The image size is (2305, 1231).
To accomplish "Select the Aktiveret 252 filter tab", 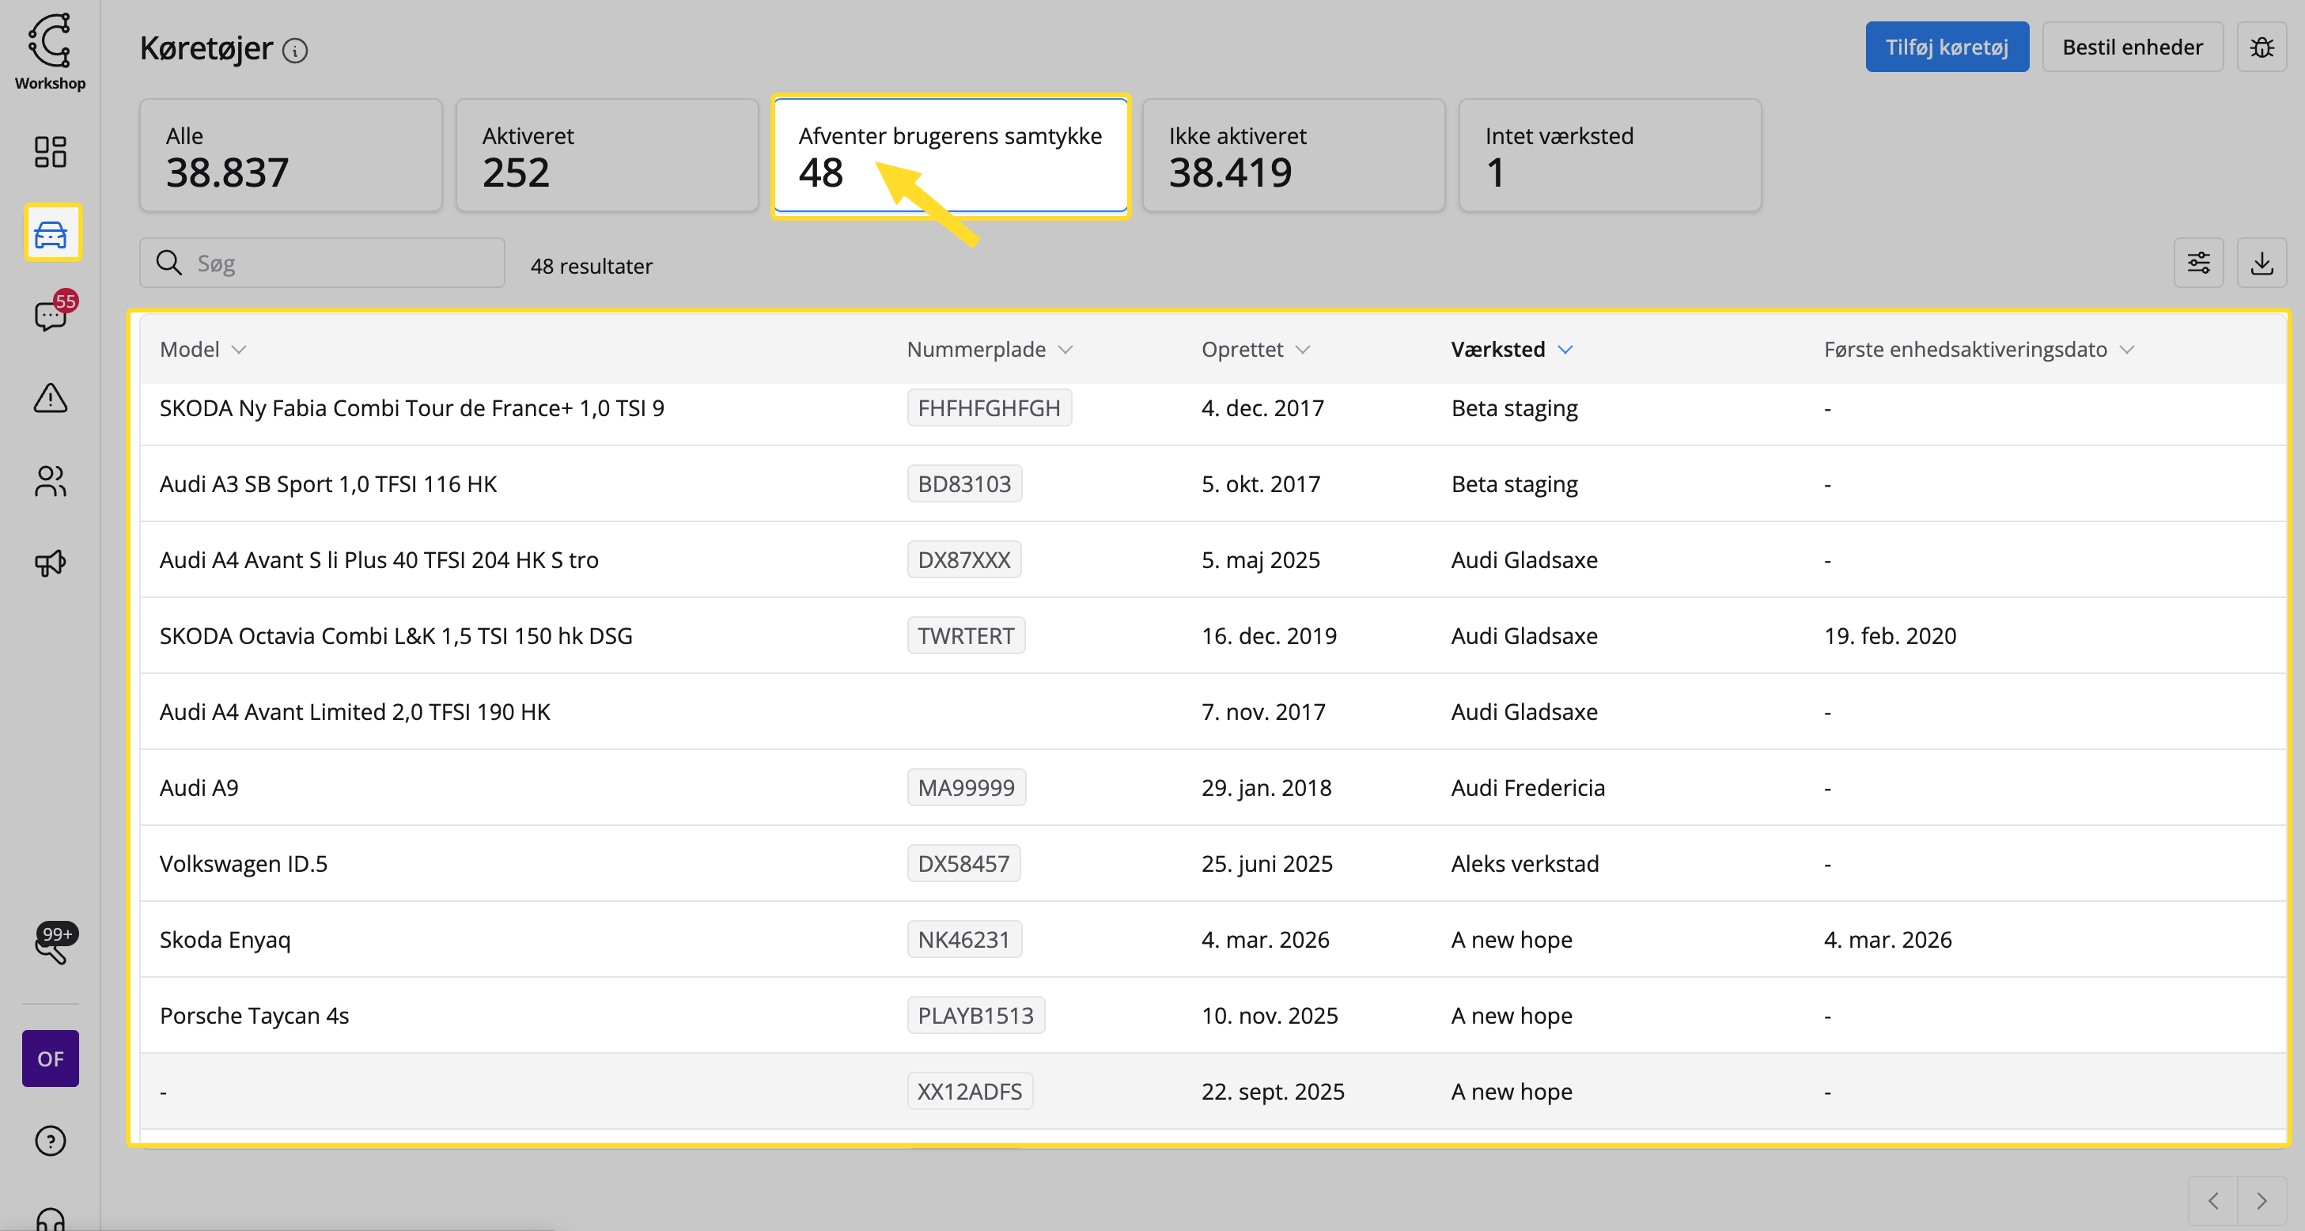I will [607, 155].
